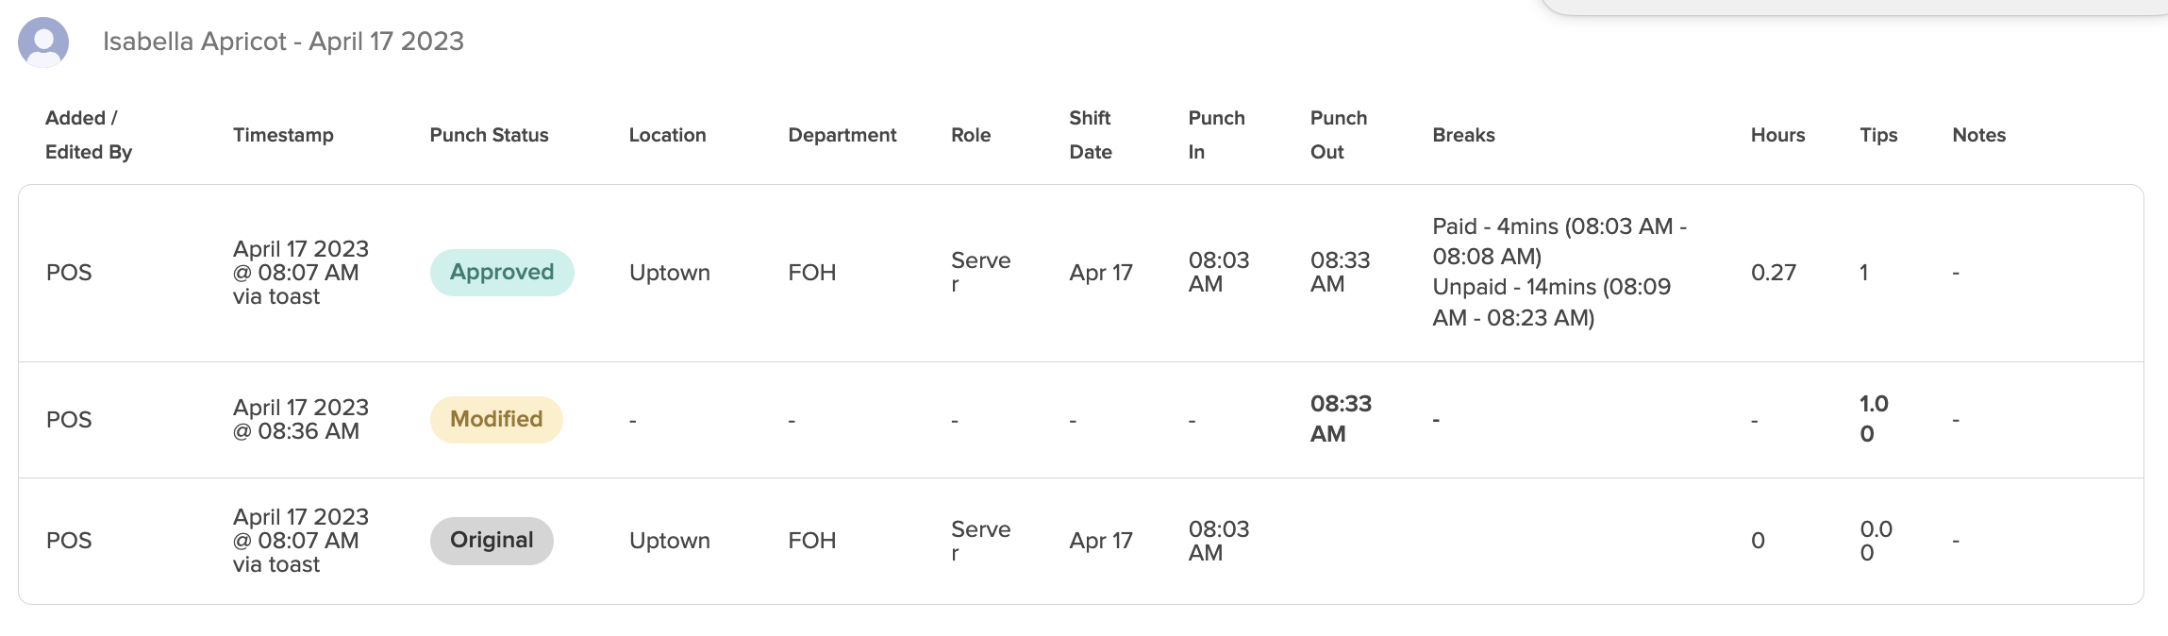Click the Notes column header
The image size is (2168, 636).
point(1978,135)
